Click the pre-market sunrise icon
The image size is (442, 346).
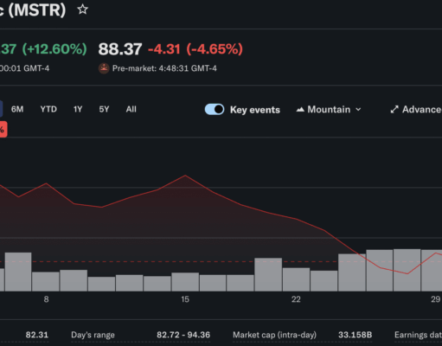104,68
